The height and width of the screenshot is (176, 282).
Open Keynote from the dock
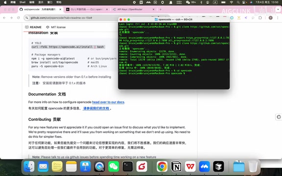pos(85,166)
